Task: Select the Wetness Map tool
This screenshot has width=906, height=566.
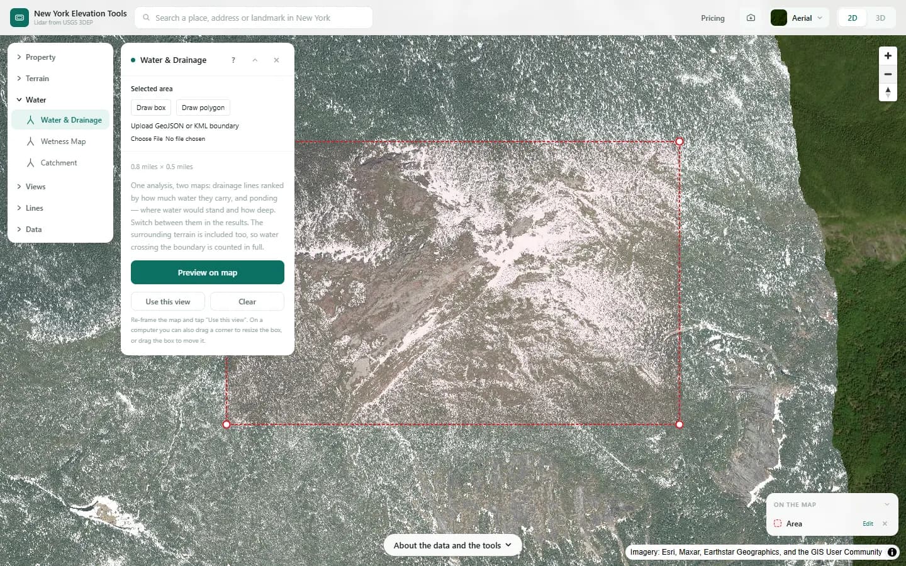Action: pyautogui.click(x=60, y=141)
